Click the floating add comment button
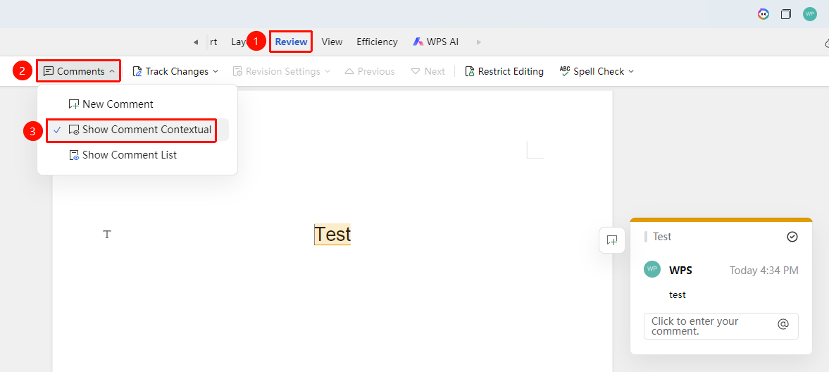829x372 pixels. [x=612, y=240]
